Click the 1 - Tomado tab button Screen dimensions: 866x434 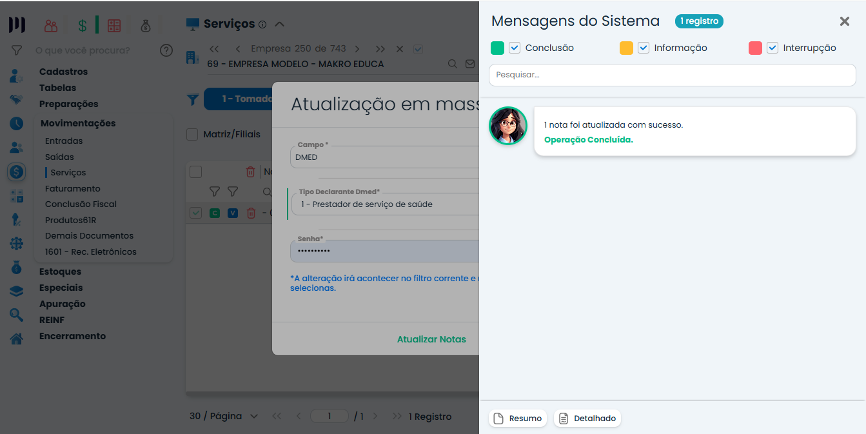pos(239,99)
